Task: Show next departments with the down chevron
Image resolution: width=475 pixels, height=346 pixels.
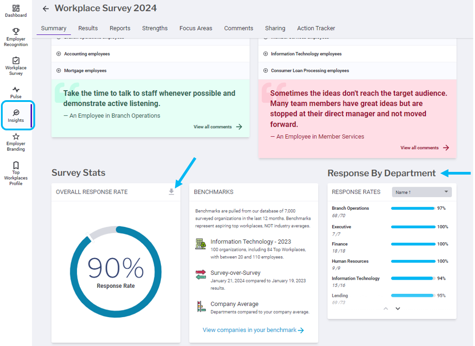Action: pos(397,309)
